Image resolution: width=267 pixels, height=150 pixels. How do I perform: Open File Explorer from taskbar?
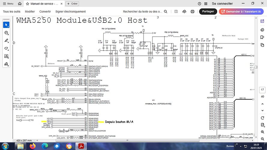pos(20,146)
